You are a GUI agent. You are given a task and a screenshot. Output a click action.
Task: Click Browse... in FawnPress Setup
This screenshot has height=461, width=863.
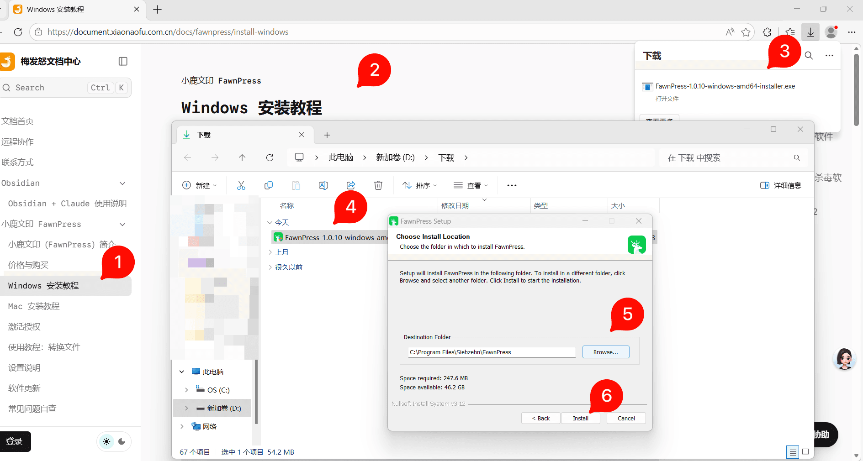click(x=606, y=352)
